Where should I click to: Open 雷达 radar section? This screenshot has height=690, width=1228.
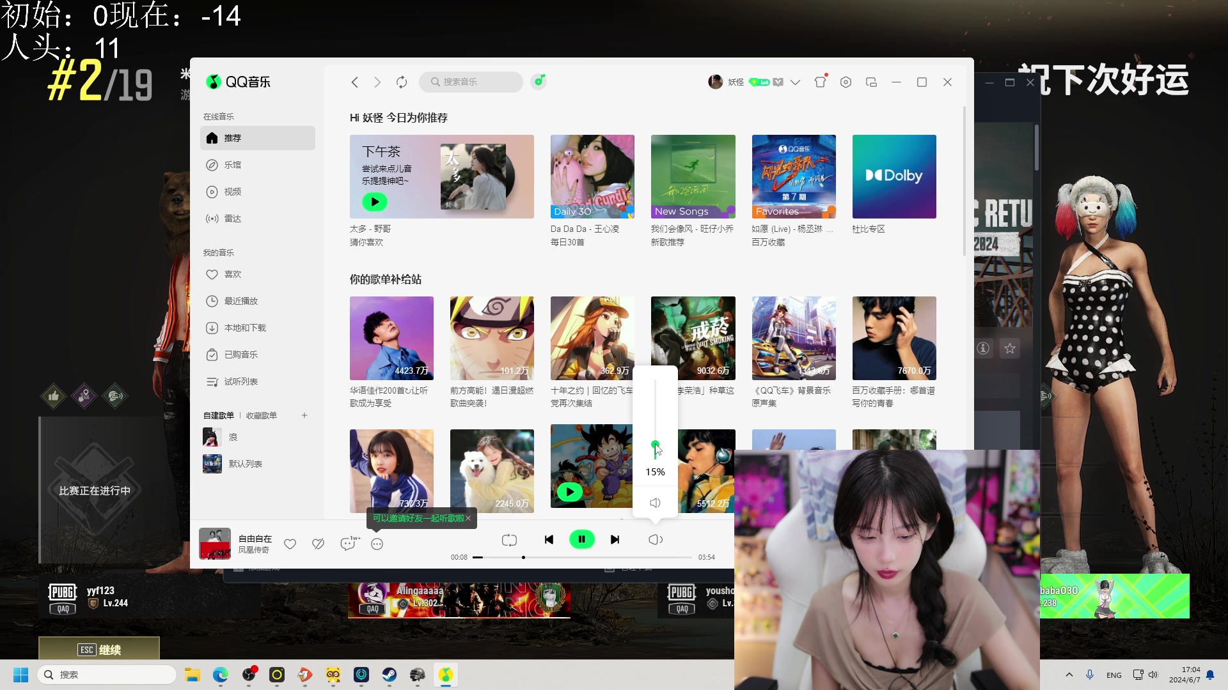[258, 218]
